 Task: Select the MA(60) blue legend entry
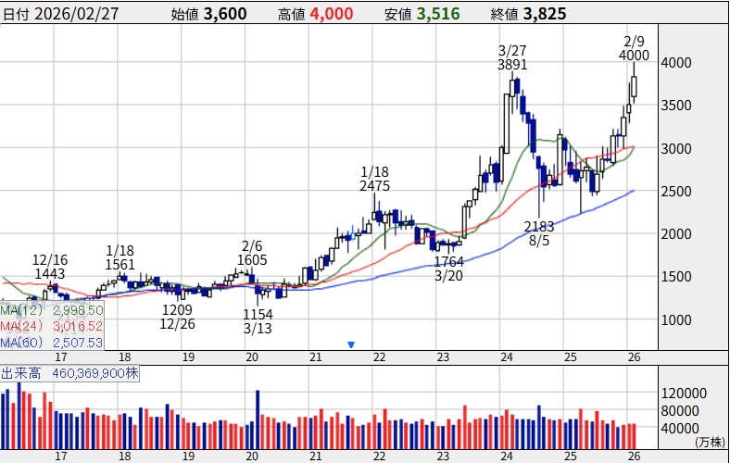click(51, 343)
